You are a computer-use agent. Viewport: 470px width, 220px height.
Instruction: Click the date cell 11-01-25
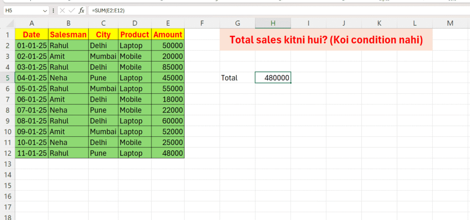pos(32,153)
